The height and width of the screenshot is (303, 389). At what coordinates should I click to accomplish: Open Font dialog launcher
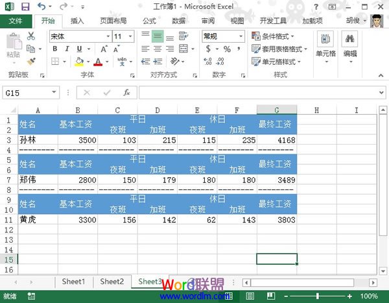click(x=132, y=75)
